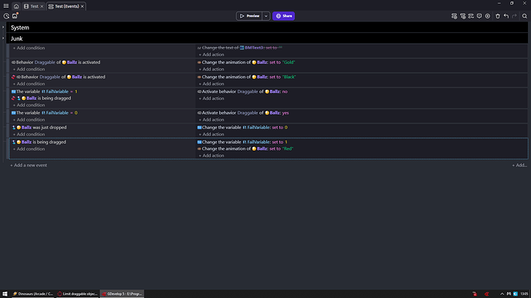Image resolution: width=531 pixels, height=298 pixels.
Task: Go to the Home tab
Action: pos(16,6)
